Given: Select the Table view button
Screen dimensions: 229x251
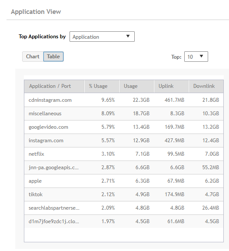Looking at the screenshot, I should pos(53,57).
